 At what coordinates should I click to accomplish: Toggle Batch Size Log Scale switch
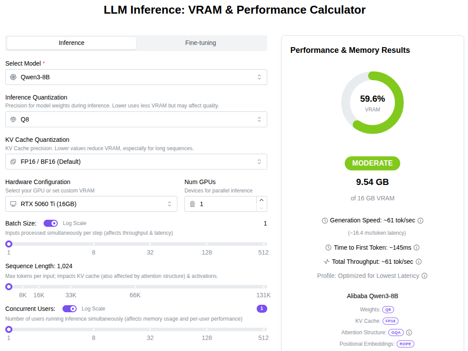point(51,223)
